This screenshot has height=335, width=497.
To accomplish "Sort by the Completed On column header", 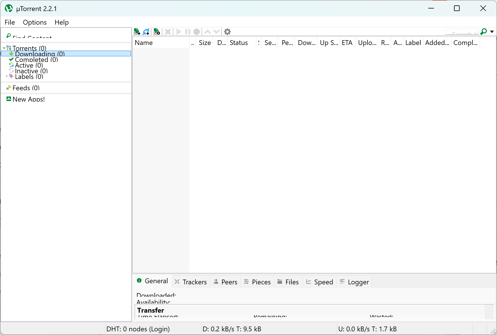I will pos(466,43).
